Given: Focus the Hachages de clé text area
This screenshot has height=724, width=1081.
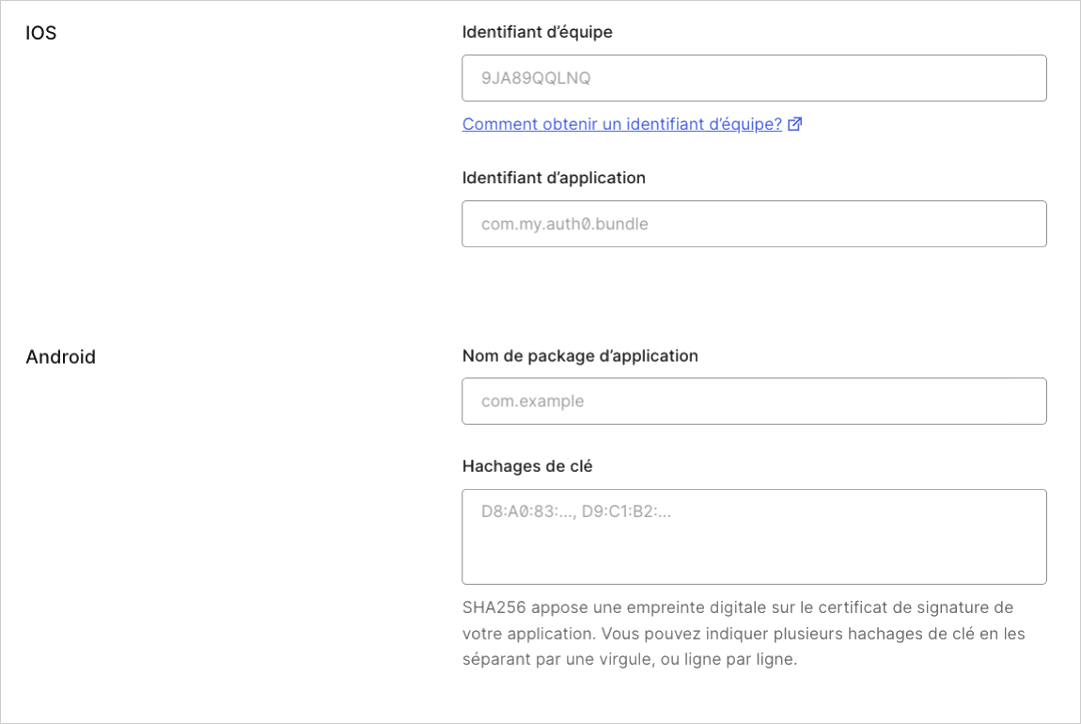Looking at the screenshot, I should tap(754, 537).
